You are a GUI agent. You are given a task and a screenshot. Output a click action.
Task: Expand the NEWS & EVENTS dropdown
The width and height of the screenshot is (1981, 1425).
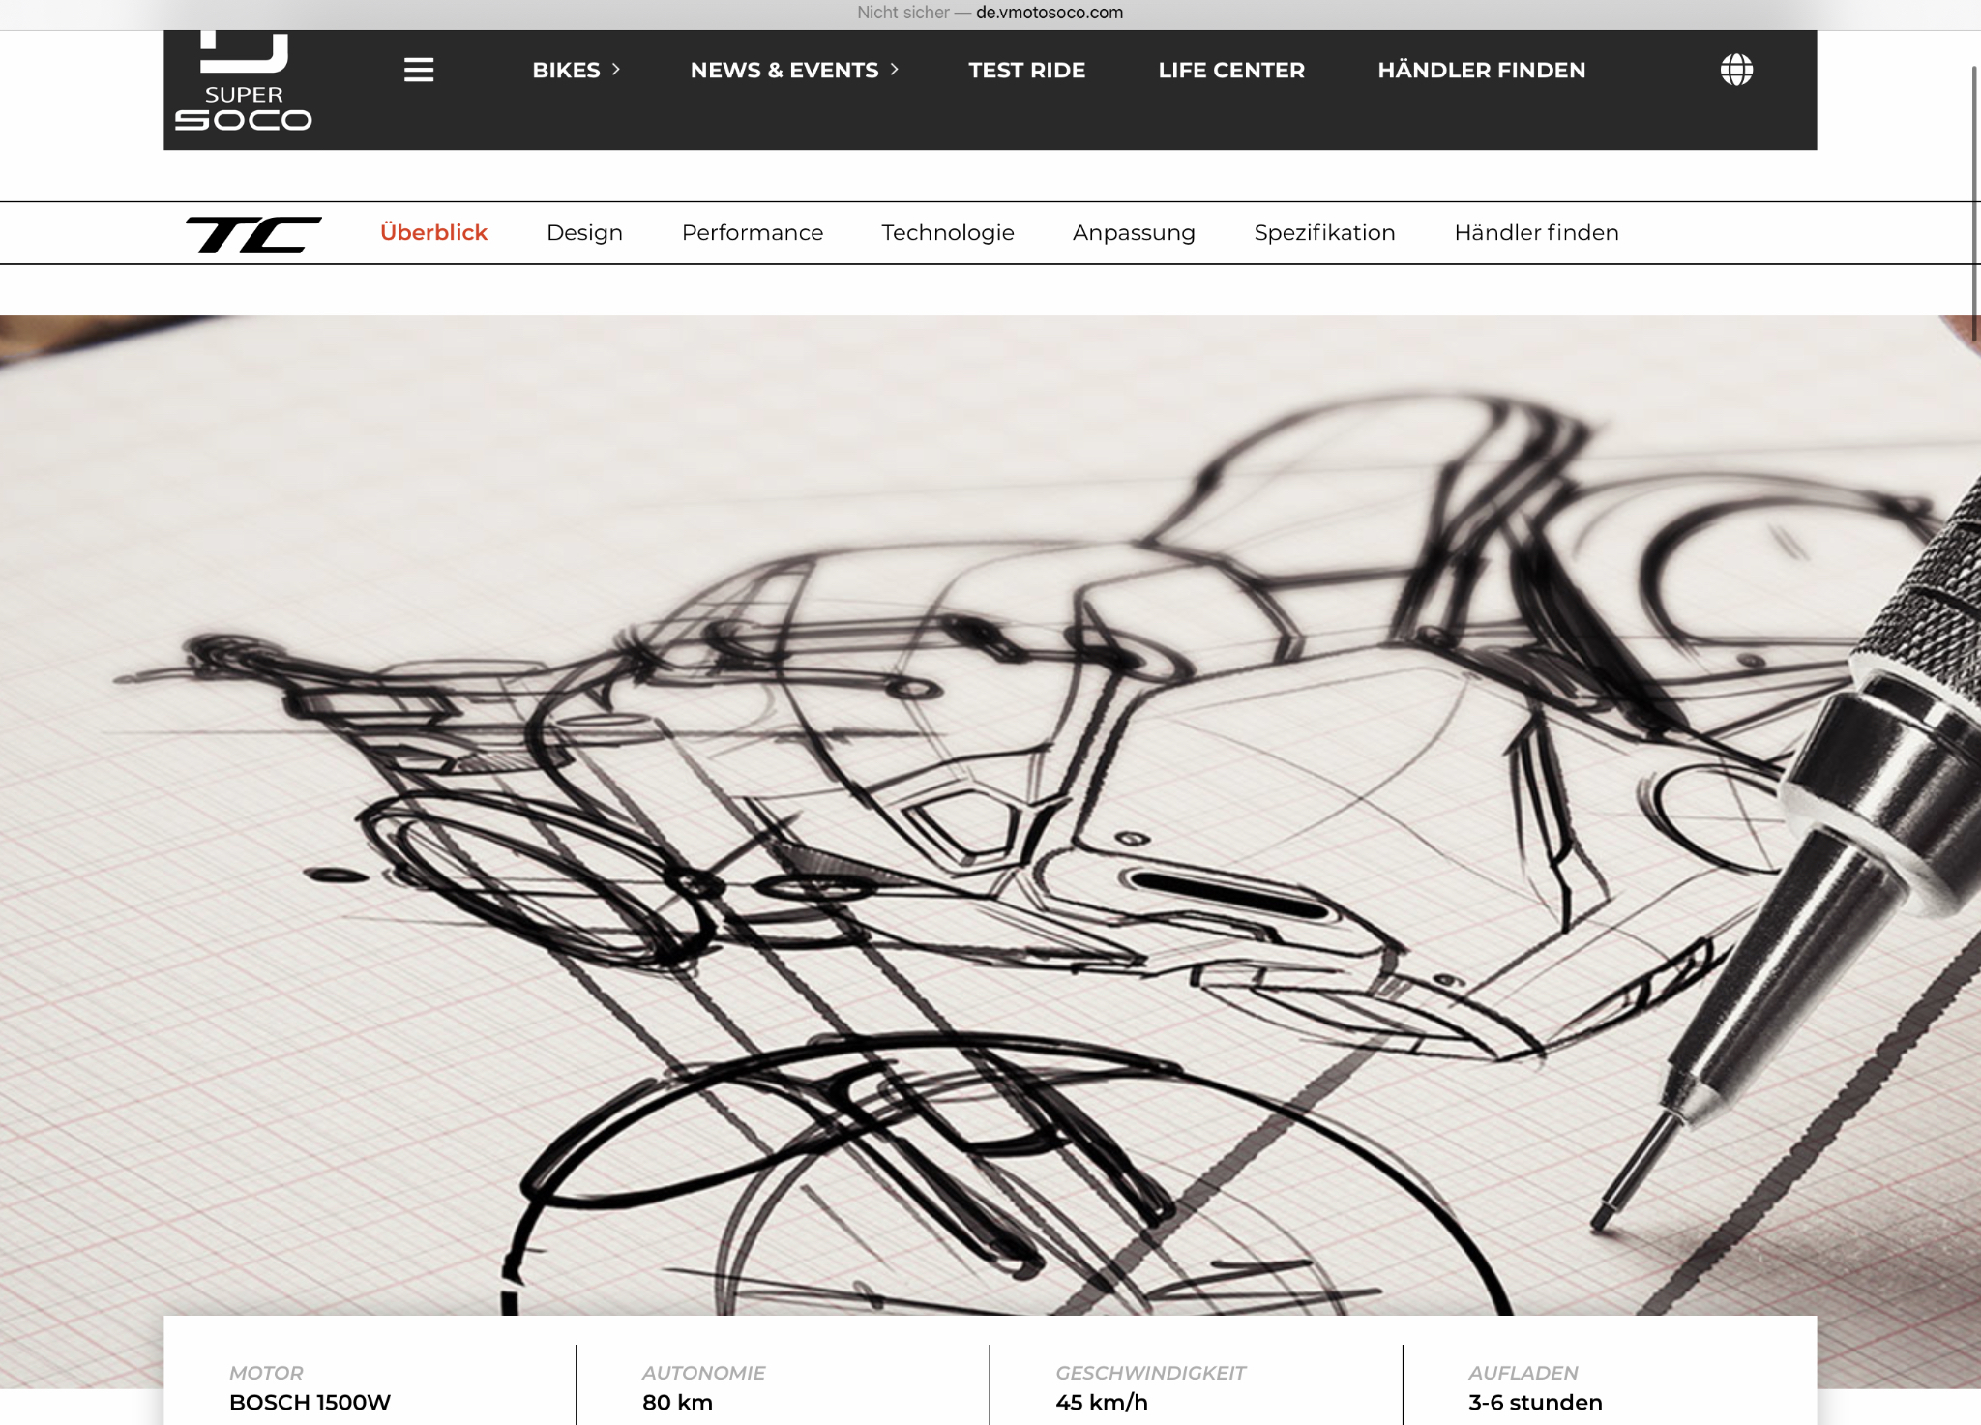(794, 70)
